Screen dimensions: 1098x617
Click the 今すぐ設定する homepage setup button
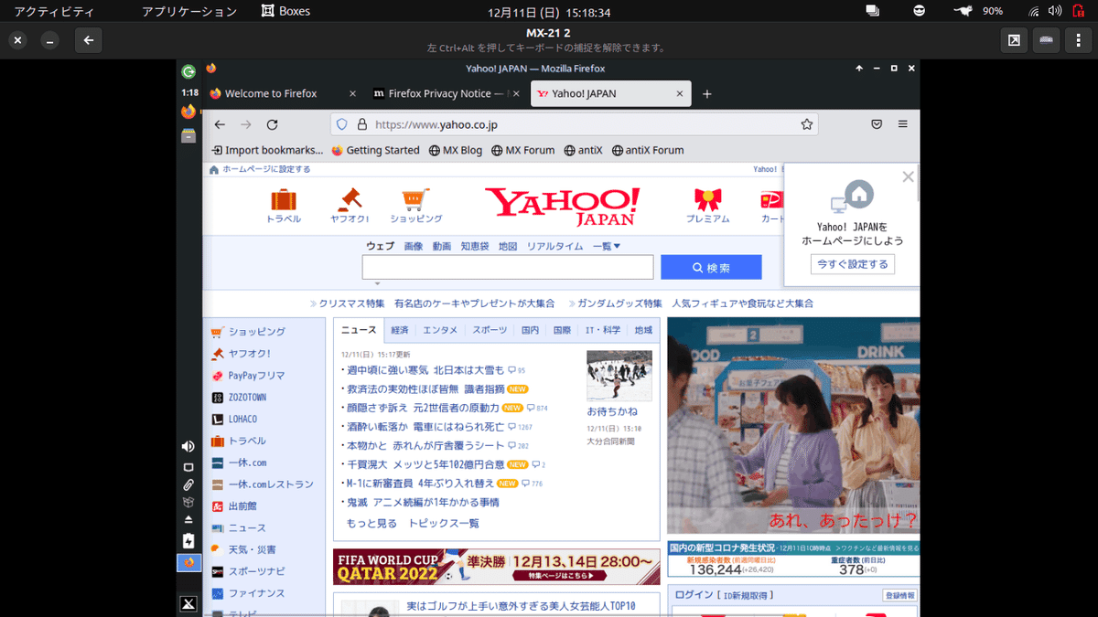(852, 262)
